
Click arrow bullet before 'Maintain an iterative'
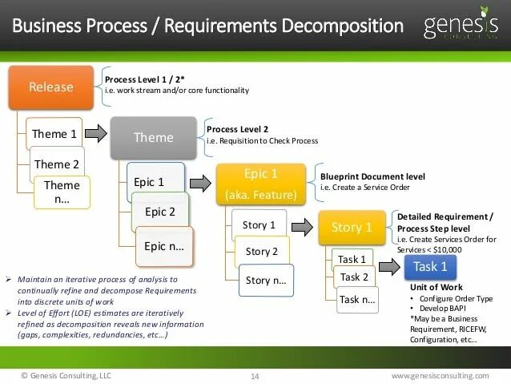tap(9, 280)
